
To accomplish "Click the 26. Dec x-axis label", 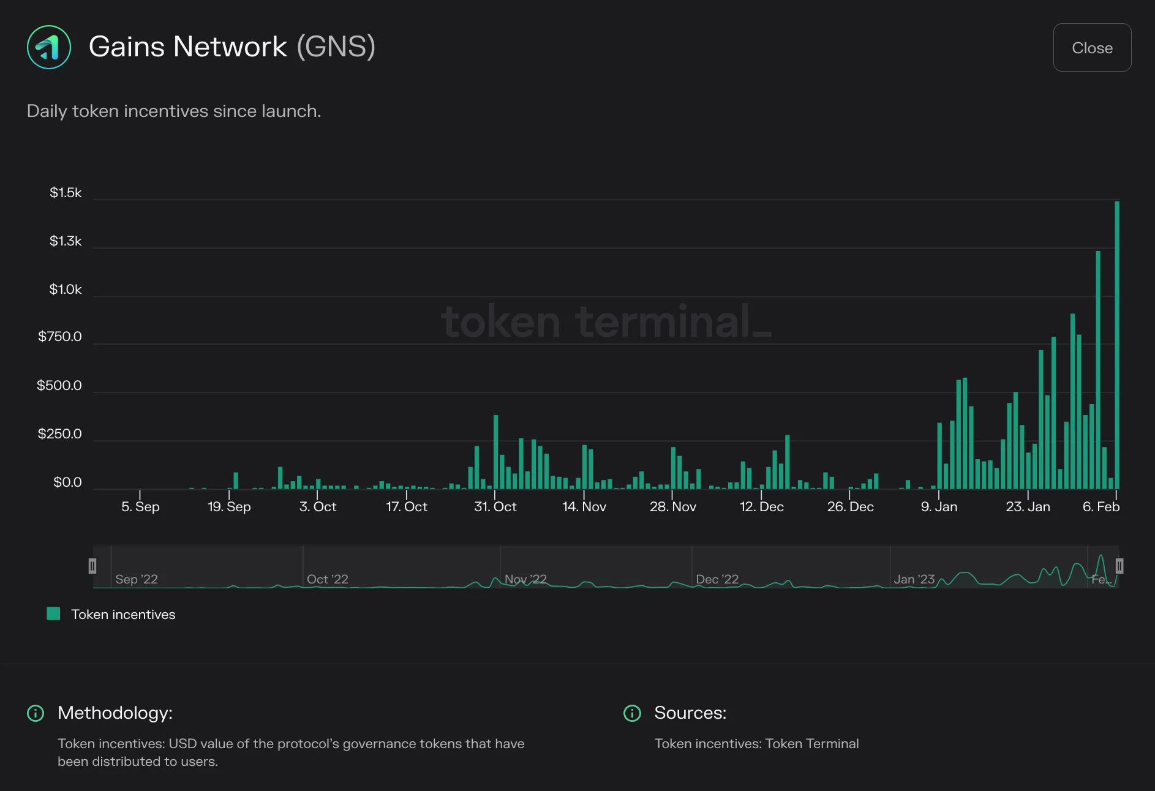I will (851, 507).
